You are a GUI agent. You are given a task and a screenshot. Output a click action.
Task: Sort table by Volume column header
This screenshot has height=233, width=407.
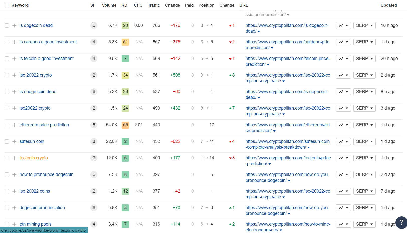pyautogui.click(x=109, y=5)
